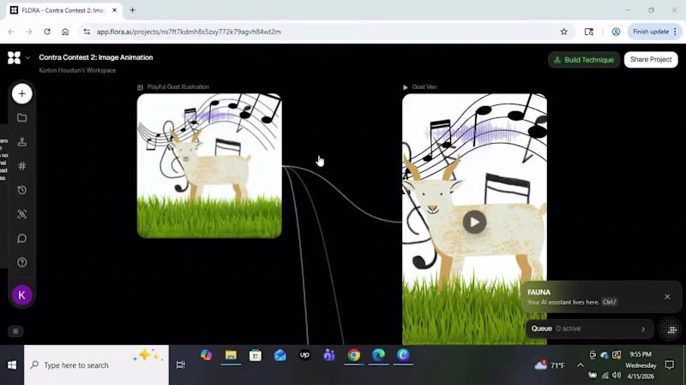
Task: Open the folder icon in sidebar
Action: click(x=22, y=118)
